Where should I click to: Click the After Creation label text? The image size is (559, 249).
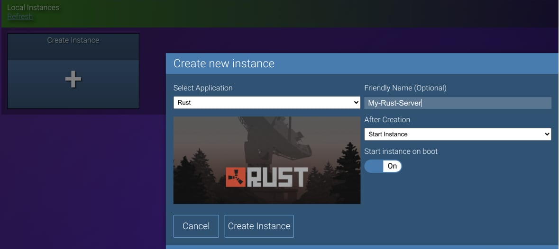click(x=387, y=120)
